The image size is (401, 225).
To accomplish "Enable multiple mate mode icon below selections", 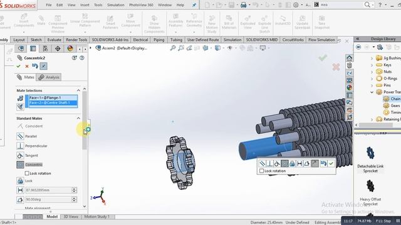I will (x=20, y=107).
